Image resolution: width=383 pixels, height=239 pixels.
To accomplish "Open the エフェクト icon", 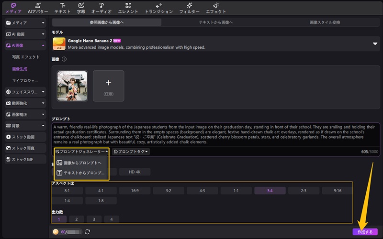I will click(x=216, y=7).
